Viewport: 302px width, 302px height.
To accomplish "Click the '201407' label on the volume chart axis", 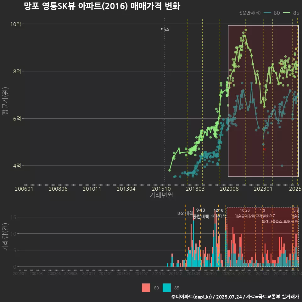I will [x=141, y=273].
